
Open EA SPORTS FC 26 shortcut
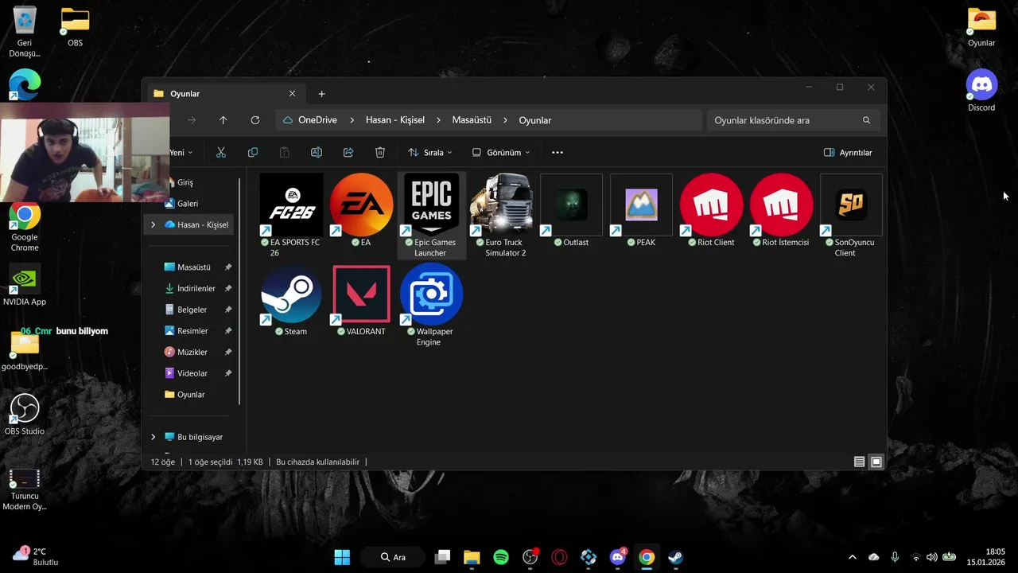291,216
